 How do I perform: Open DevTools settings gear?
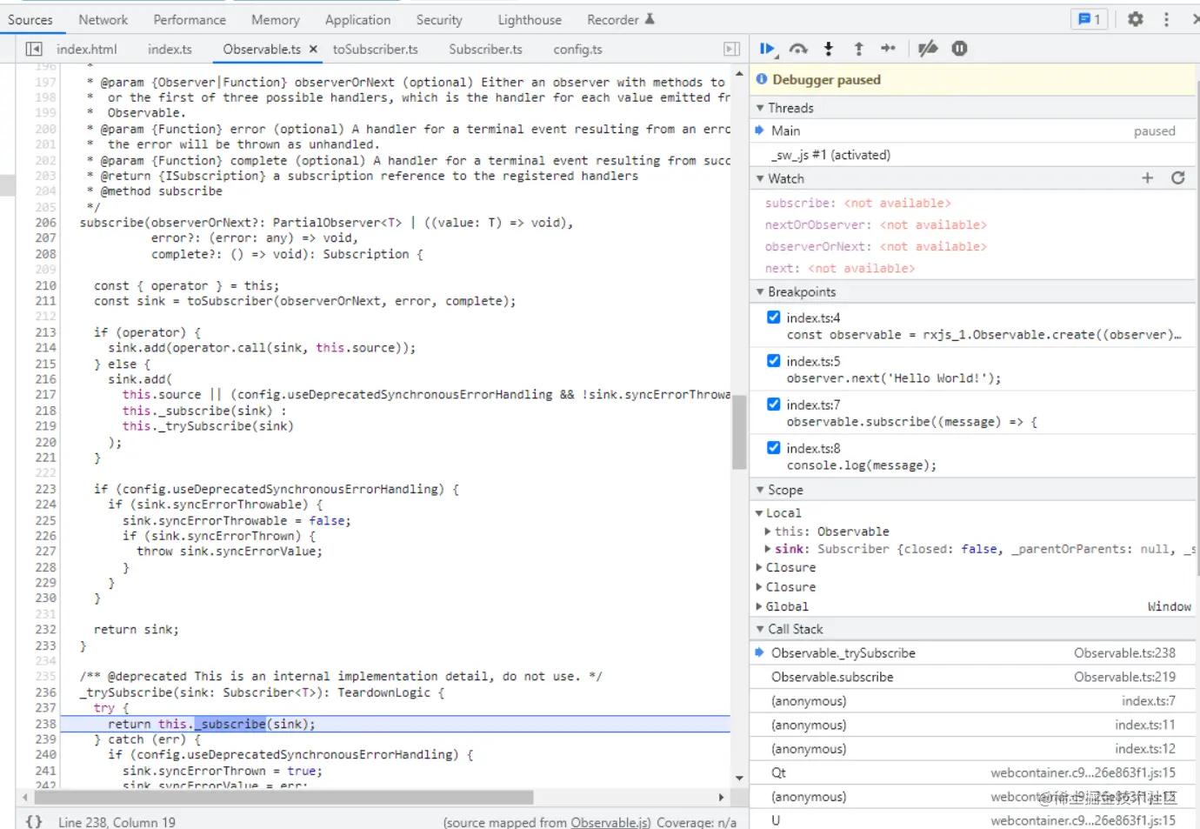pyautogui.click(x=1136, y=19)
